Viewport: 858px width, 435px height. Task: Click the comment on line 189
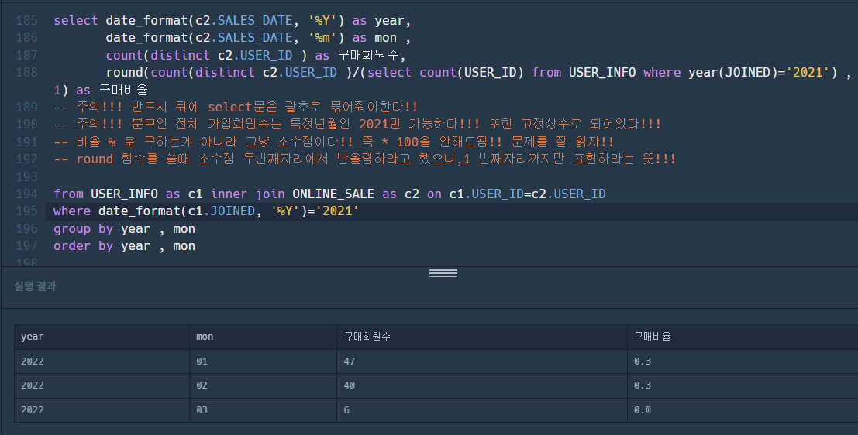[x=236, y=107]
